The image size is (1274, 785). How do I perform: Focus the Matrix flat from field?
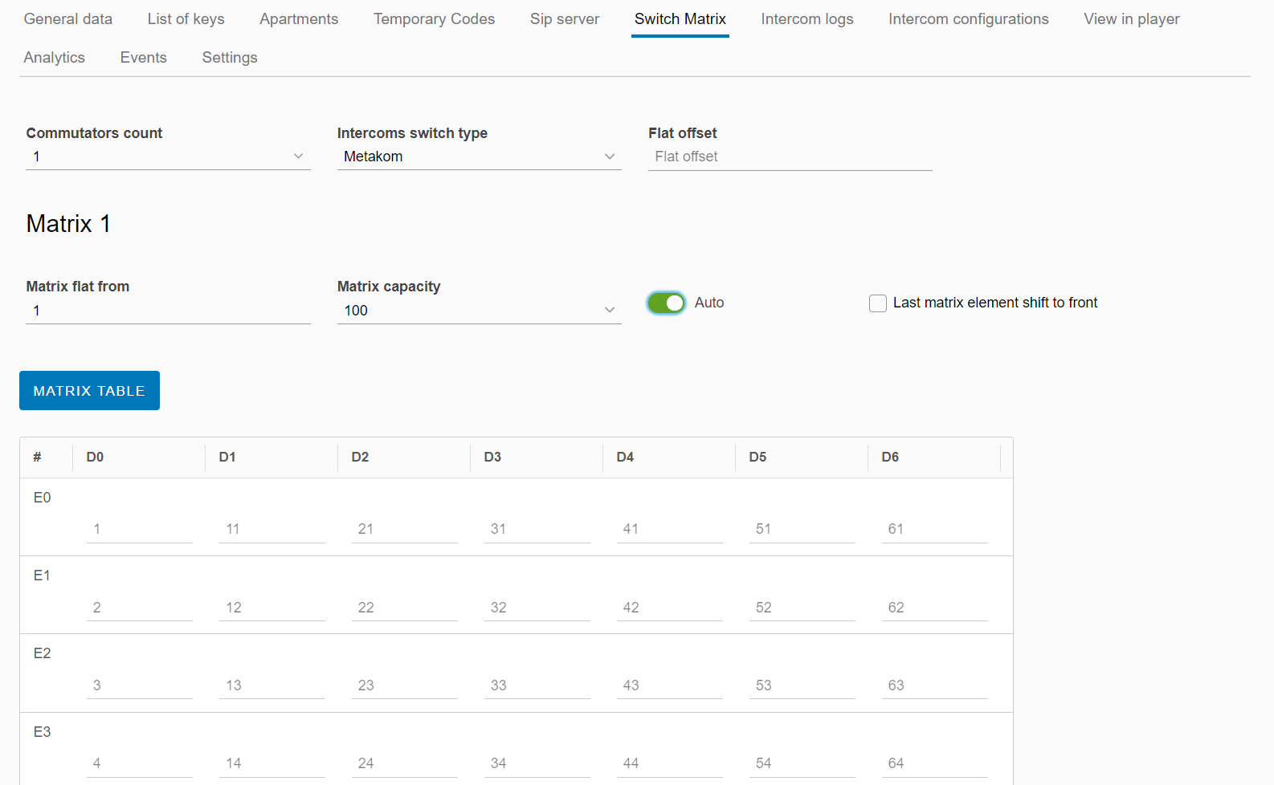(x=167, y=311)
